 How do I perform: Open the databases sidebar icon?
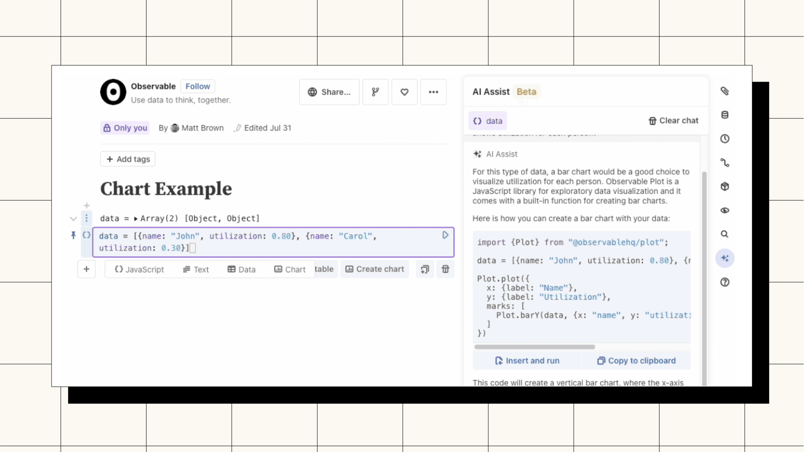point(725,115)
